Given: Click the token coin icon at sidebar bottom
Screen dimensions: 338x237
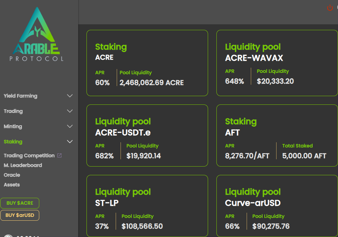Looking at the screenshot, I should (x=9, y=236).
